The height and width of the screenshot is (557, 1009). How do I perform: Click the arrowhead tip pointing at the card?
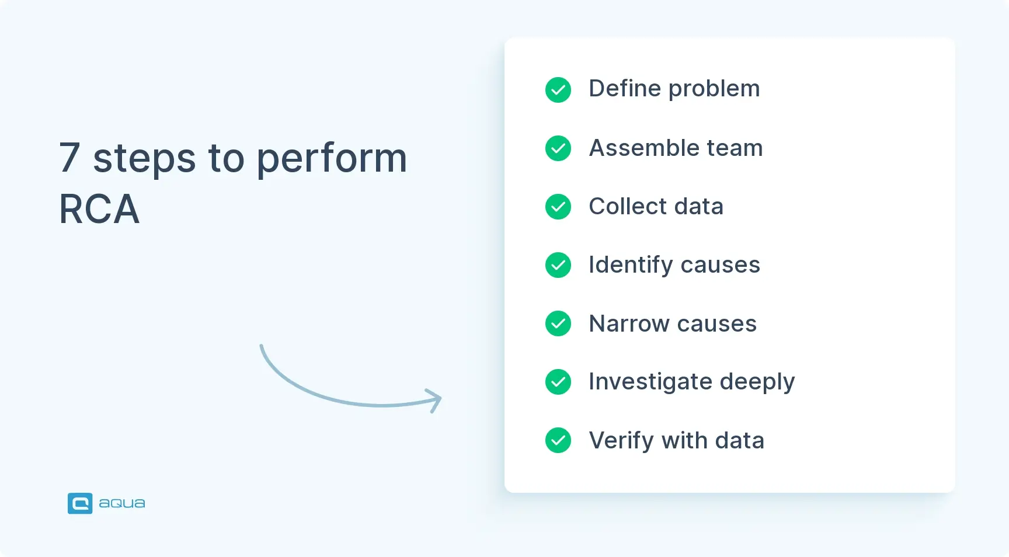click(439, 399)
